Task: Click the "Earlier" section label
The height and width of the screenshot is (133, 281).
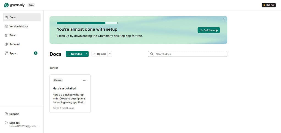Action: coord(54,68)
